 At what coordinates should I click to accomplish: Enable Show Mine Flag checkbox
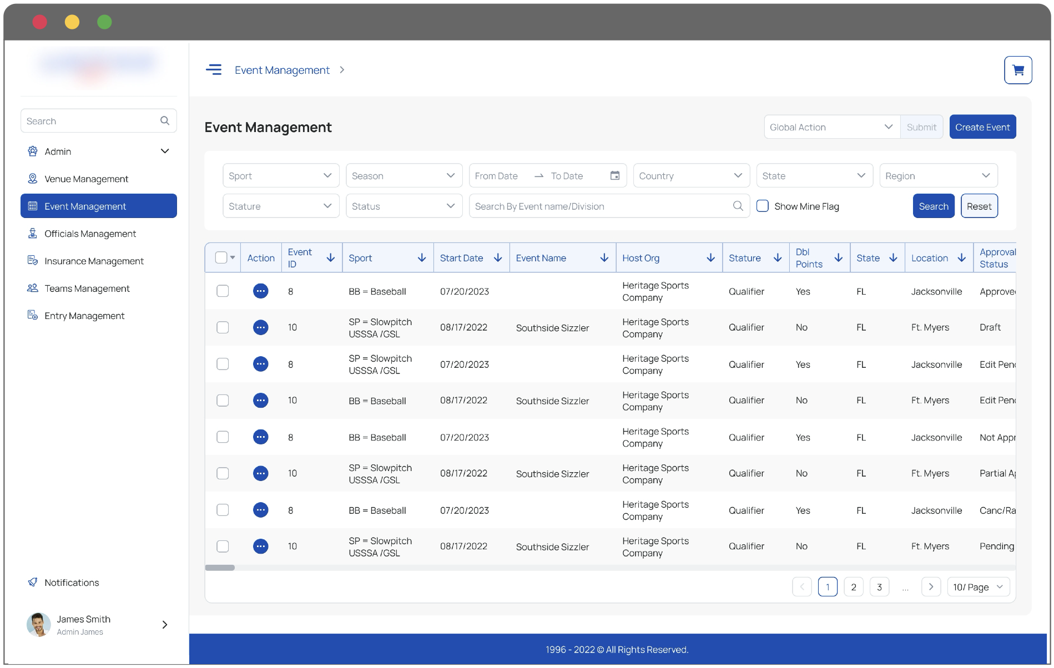tap(763, 206)
